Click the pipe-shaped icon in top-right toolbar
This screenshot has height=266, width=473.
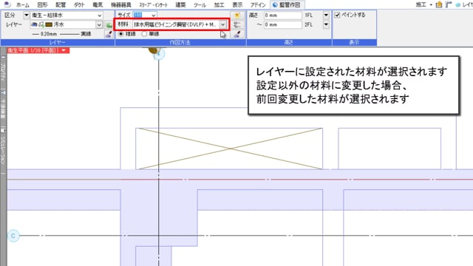click(449, 4)
